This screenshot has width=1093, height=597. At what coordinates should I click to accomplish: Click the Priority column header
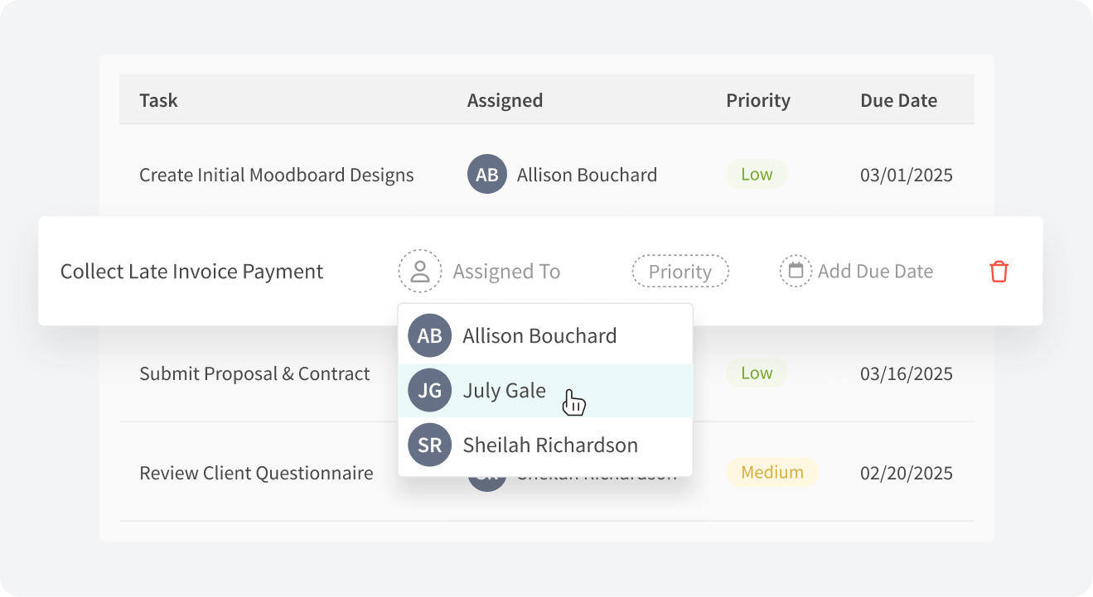(757, 100)
